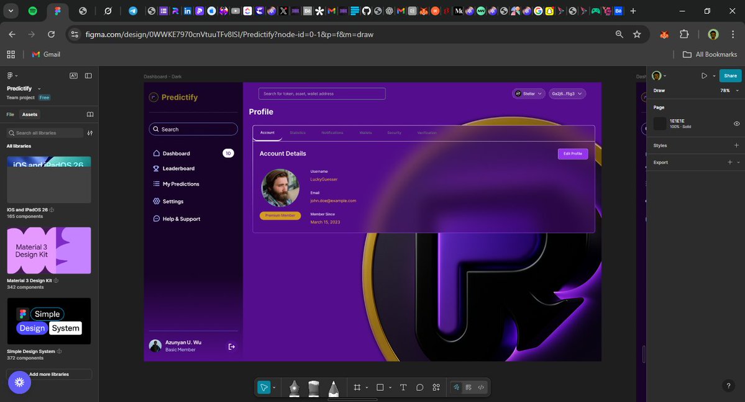The height and width of the screenshot is (402, 745).
Task: Click the logout icon beside Azunyan U. Wu
Action: pos(231,347)
